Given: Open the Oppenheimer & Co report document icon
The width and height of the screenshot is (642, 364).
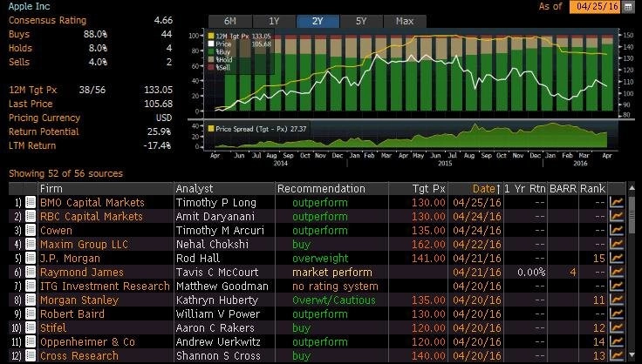Looking at the screenshot, I should (31, 341).
